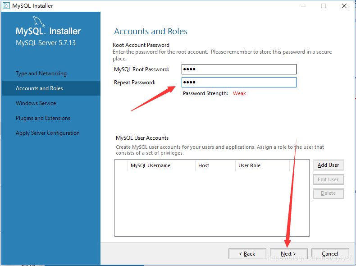Click the Add User button
Screen dimensions: 356x266
click(x=329, y=165)
